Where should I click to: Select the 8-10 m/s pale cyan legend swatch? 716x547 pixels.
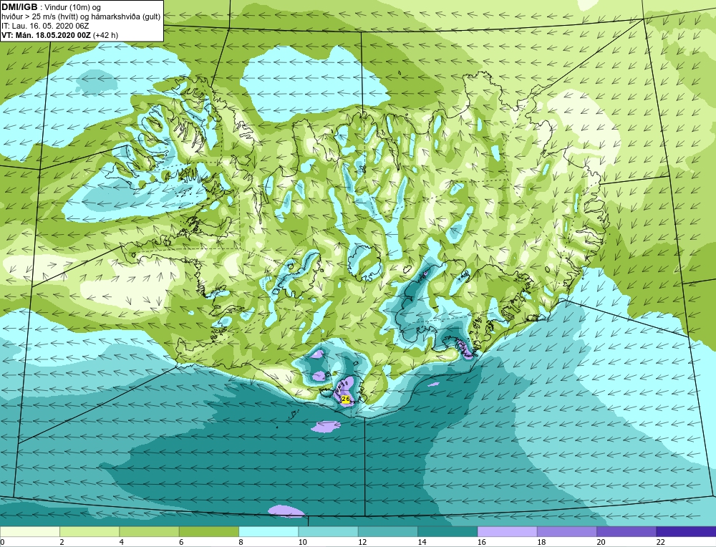click(268, 531)
